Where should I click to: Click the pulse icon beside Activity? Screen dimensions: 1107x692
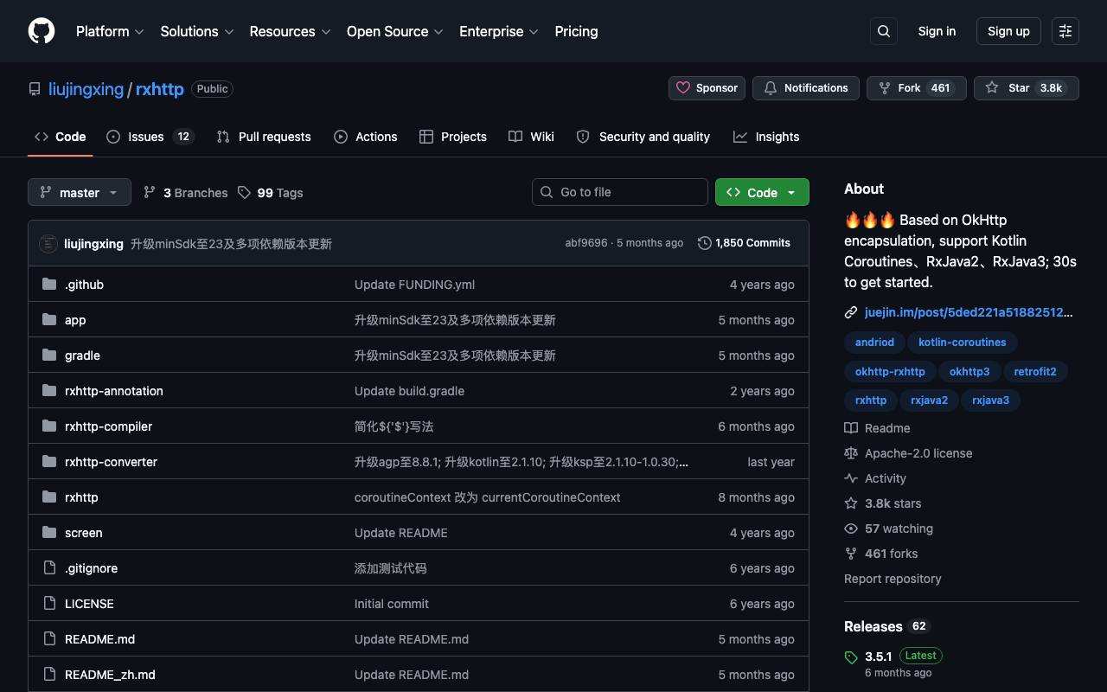click(x=851, y=478)
